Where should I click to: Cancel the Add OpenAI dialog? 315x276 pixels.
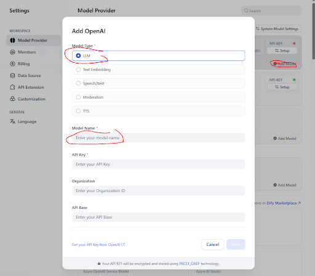click(x=212, y=245)
